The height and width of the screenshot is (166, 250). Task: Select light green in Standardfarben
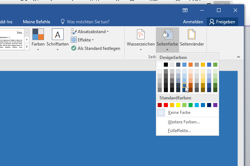(x=184, y=105)
